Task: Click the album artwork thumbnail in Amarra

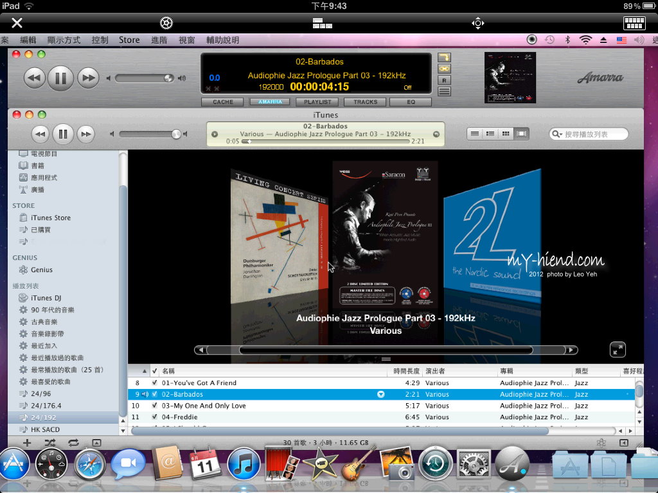Action: pos(510,78)
